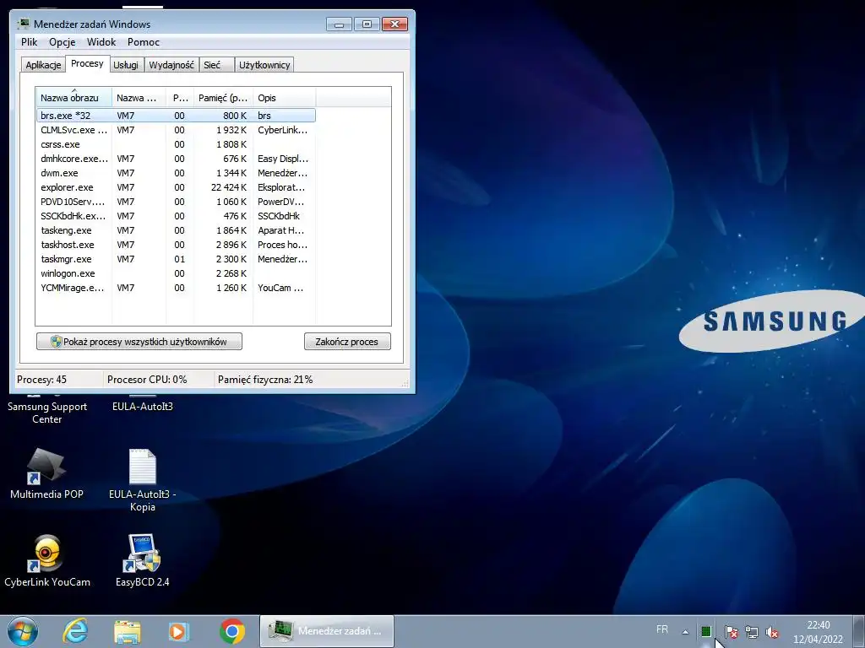This screenshot has width=865, height=648.
Task: Open the Action Center flag tray icon
Action: [x=731, y=632]
